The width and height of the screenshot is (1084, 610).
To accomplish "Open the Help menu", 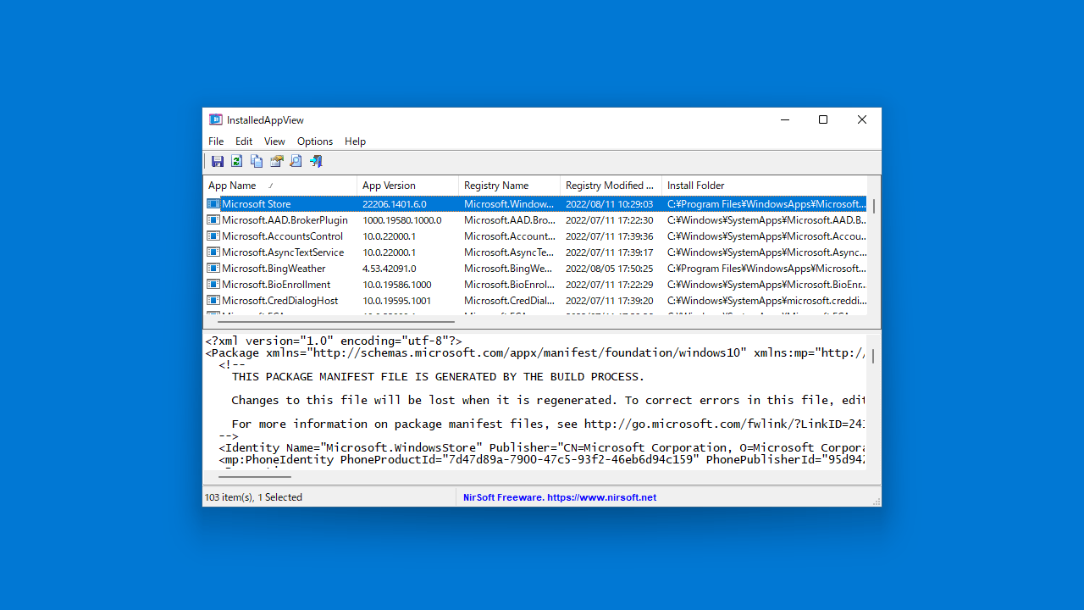I will pyautogui.click(x=356, y=141).
